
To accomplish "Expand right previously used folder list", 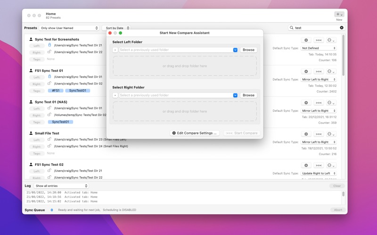I will [235, 95].
